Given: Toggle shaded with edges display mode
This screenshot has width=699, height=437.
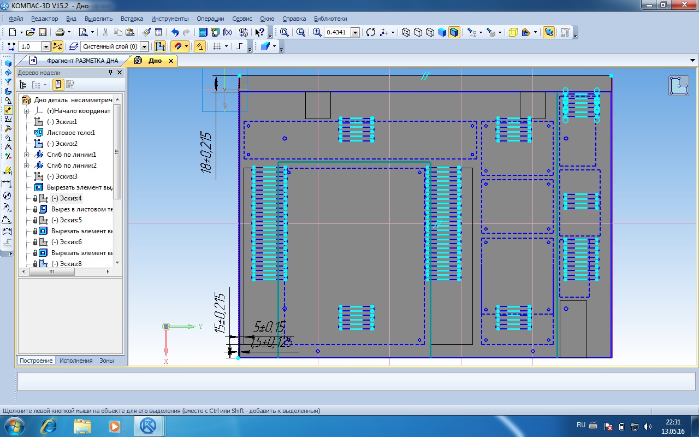Looking at the screenshot, I should coord(454,32).
